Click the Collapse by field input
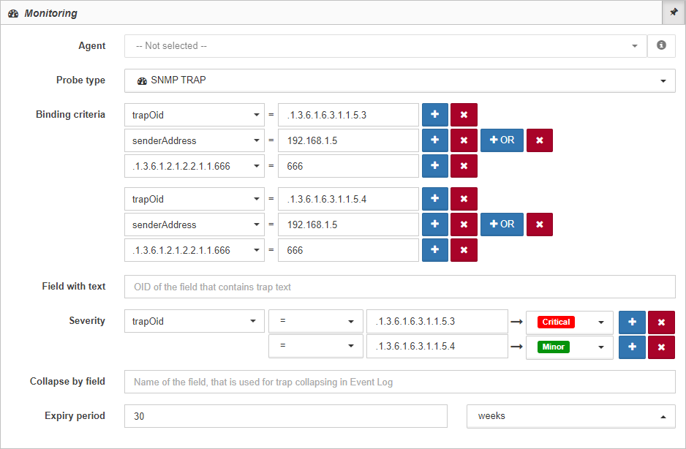Screen dimensions: 686x449 (400, 382)
